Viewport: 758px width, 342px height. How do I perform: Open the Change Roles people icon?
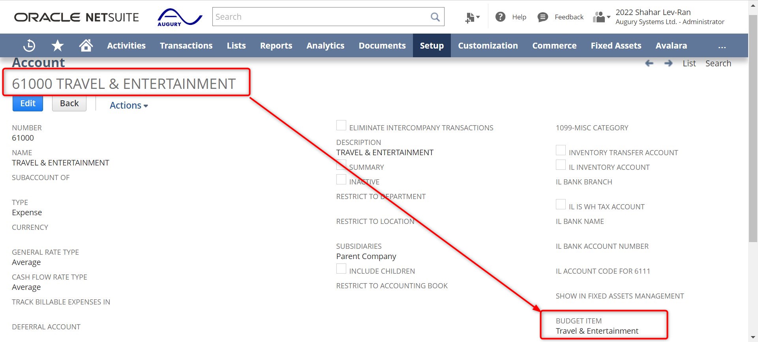(602, 17)
